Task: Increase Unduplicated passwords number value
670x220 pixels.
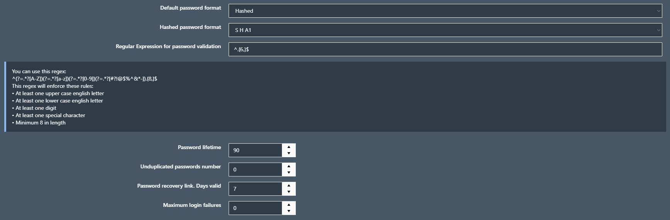Action: pos(289,166)
